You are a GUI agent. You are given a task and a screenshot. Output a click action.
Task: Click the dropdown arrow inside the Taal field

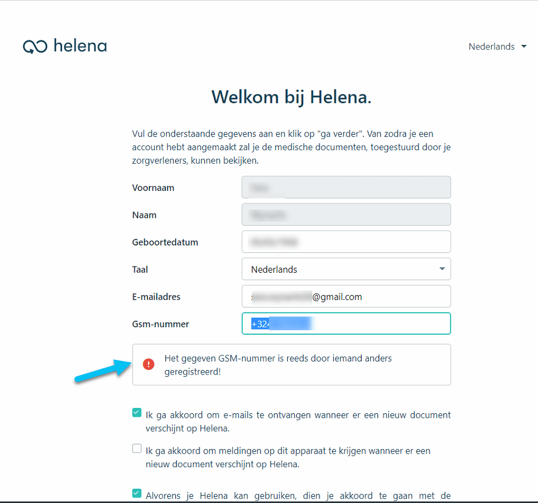442,269
